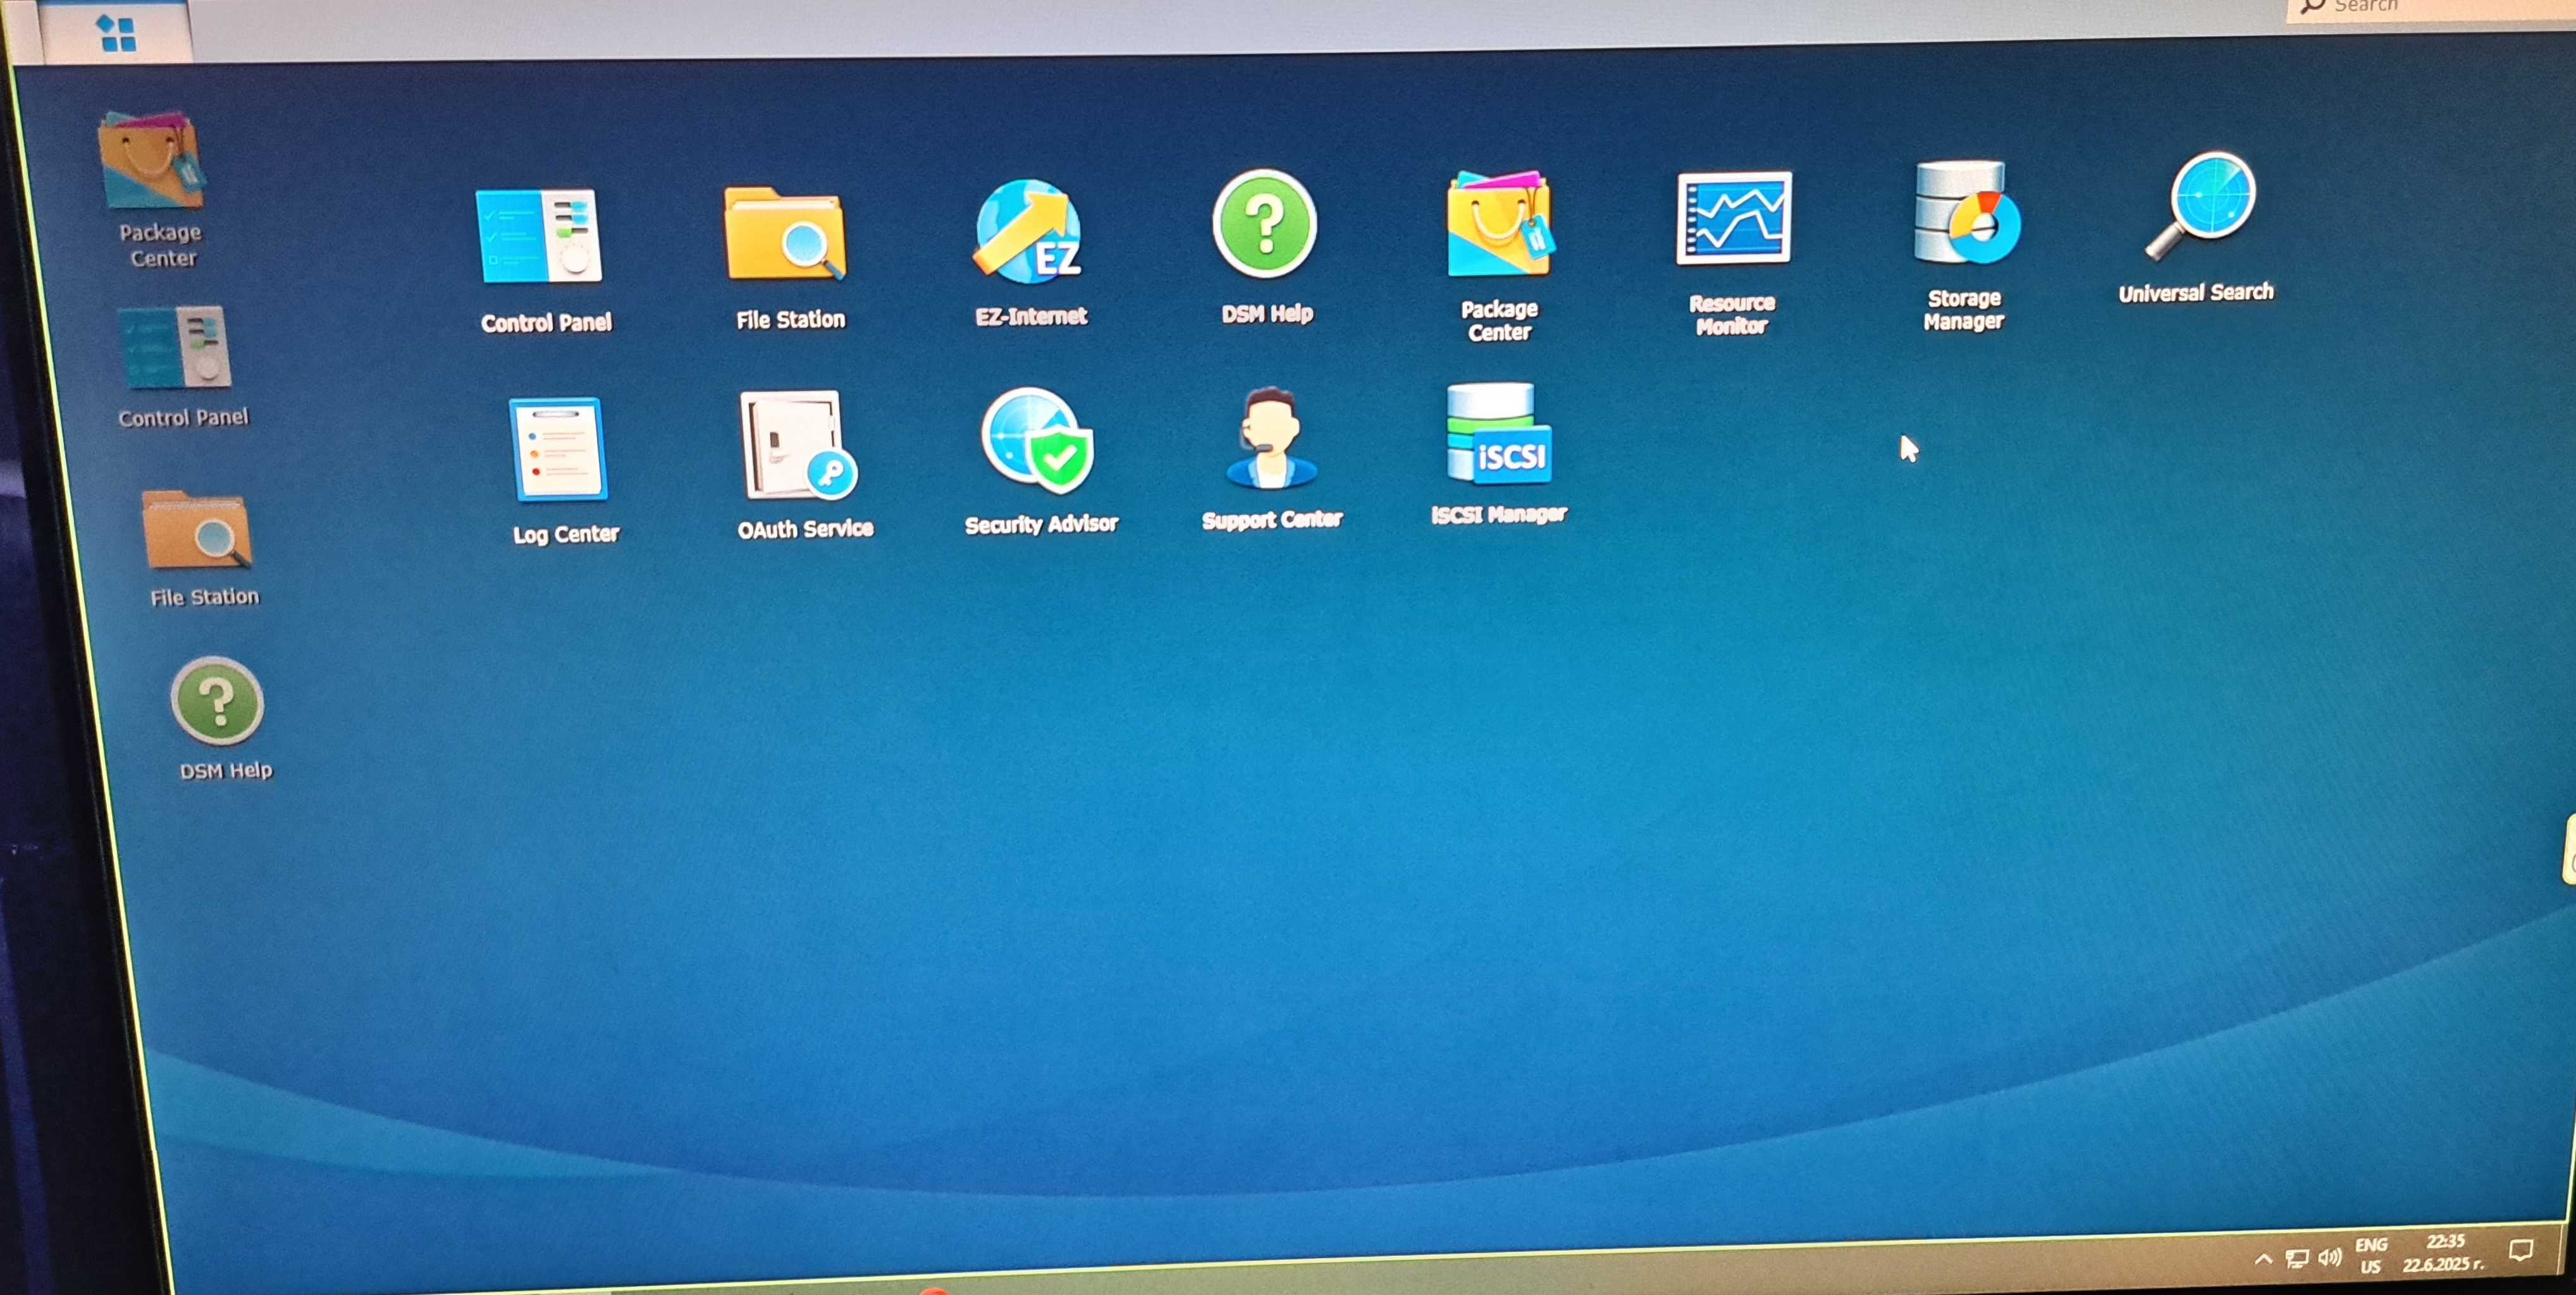Open DSM Help from the main menu
Screen dimensions: 2576x1295
point(1266,247)
